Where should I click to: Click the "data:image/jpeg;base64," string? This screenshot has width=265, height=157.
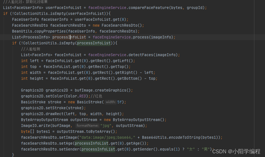pos(107,137)
